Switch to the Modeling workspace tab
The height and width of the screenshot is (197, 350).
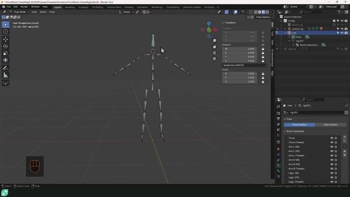click(69, 7)
